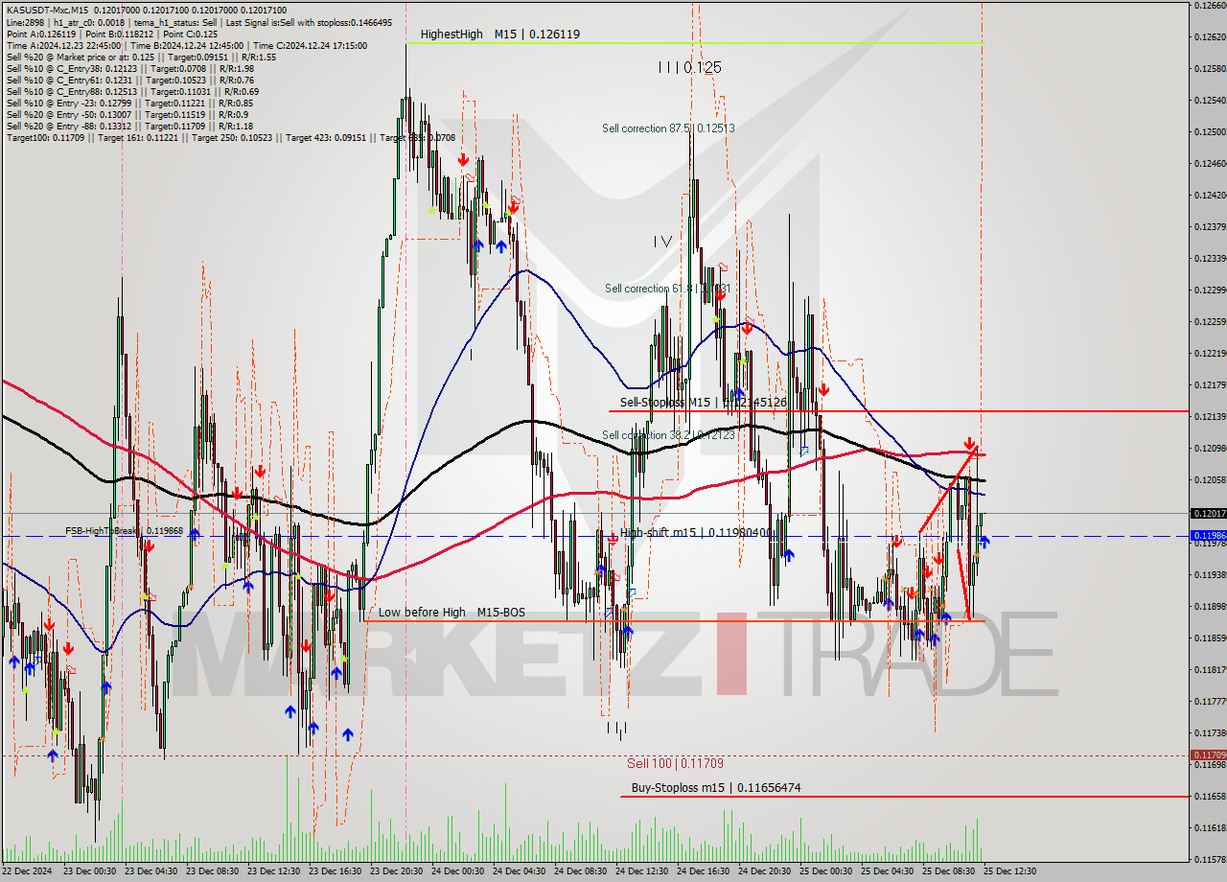The height and width of the screenshot is (882, 1227).
Task: Click the HighestHigh M15 0.126119 label
Action: tap(499, 34)
